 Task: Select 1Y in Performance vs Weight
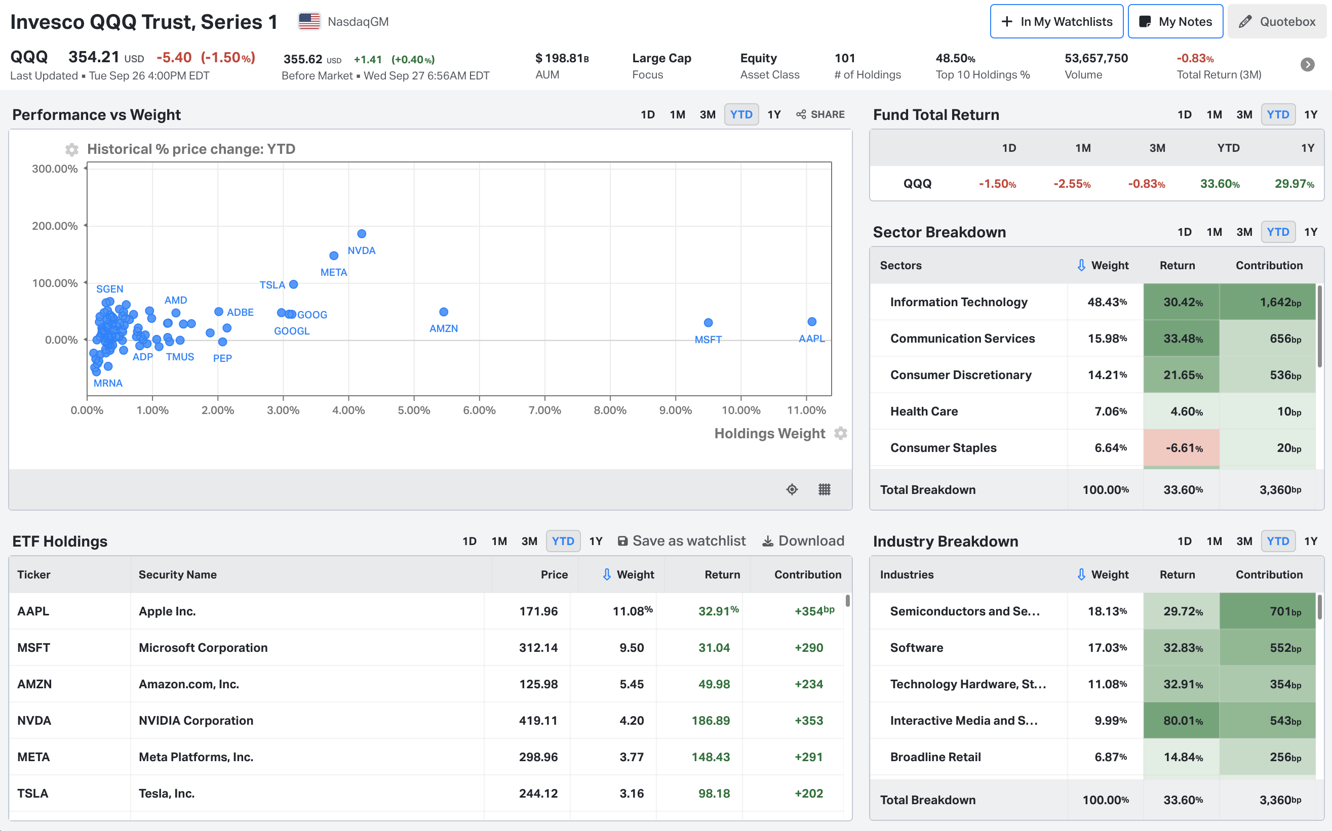(x=774, y=114)
